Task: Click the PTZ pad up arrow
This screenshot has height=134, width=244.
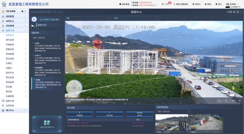Action: click(74, 83)
